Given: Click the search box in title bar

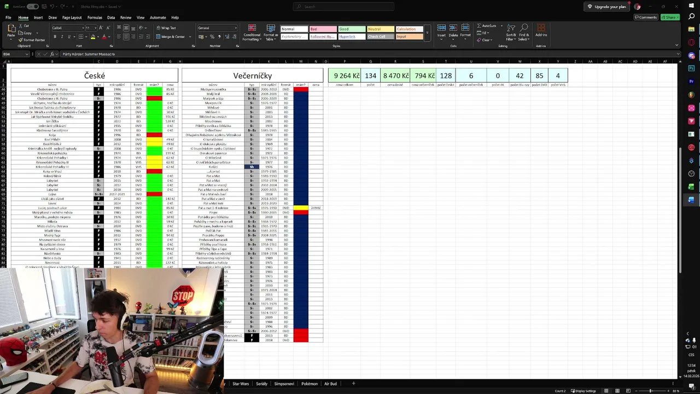Looking at the screenshot, I should coord(343,7).
